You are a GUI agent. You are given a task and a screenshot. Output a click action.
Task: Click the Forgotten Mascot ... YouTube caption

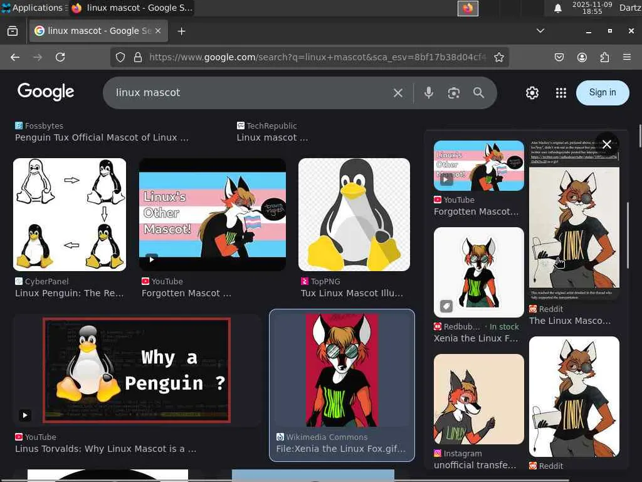[x=186, y=294]
